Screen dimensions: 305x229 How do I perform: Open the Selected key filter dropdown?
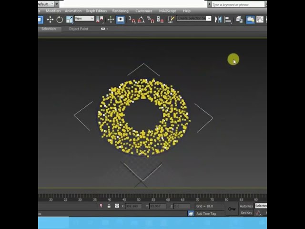click(x=261, y=206)
